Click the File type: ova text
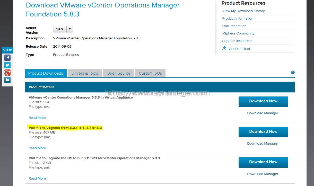Screen dimensions: 314x186 [x=39, y=107]
